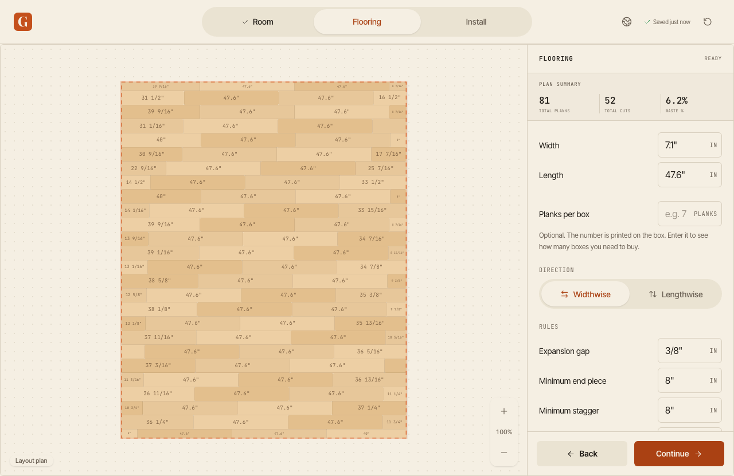Click the Back button

pyautogui.click(x=582, y=454)
